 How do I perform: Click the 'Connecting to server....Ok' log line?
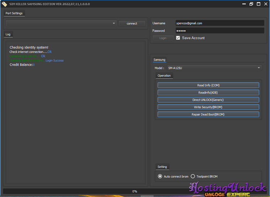click(x=27, y=56)
